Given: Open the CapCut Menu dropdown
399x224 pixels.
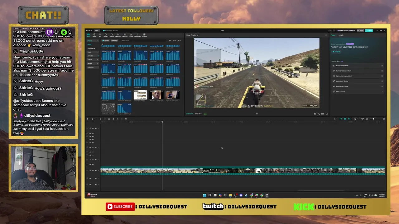Looking at the screenshot, I should tap(97, 30).
